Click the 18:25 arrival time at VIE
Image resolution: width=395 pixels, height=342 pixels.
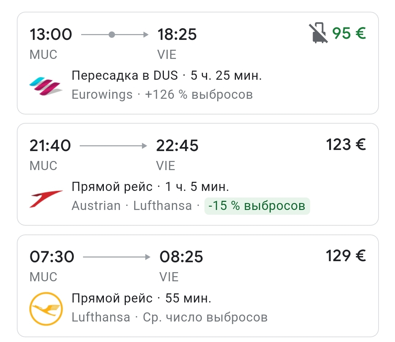(177, 35)
